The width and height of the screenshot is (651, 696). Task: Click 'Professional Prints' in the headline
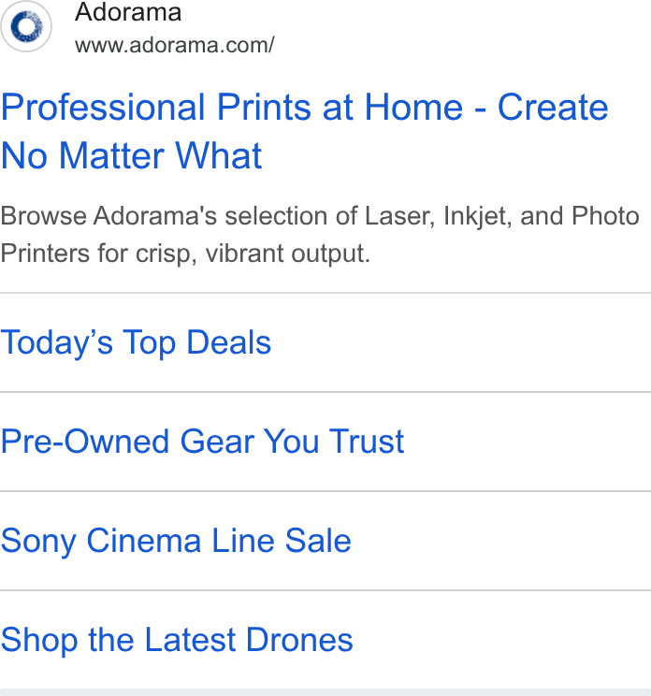tap(156, 107)
